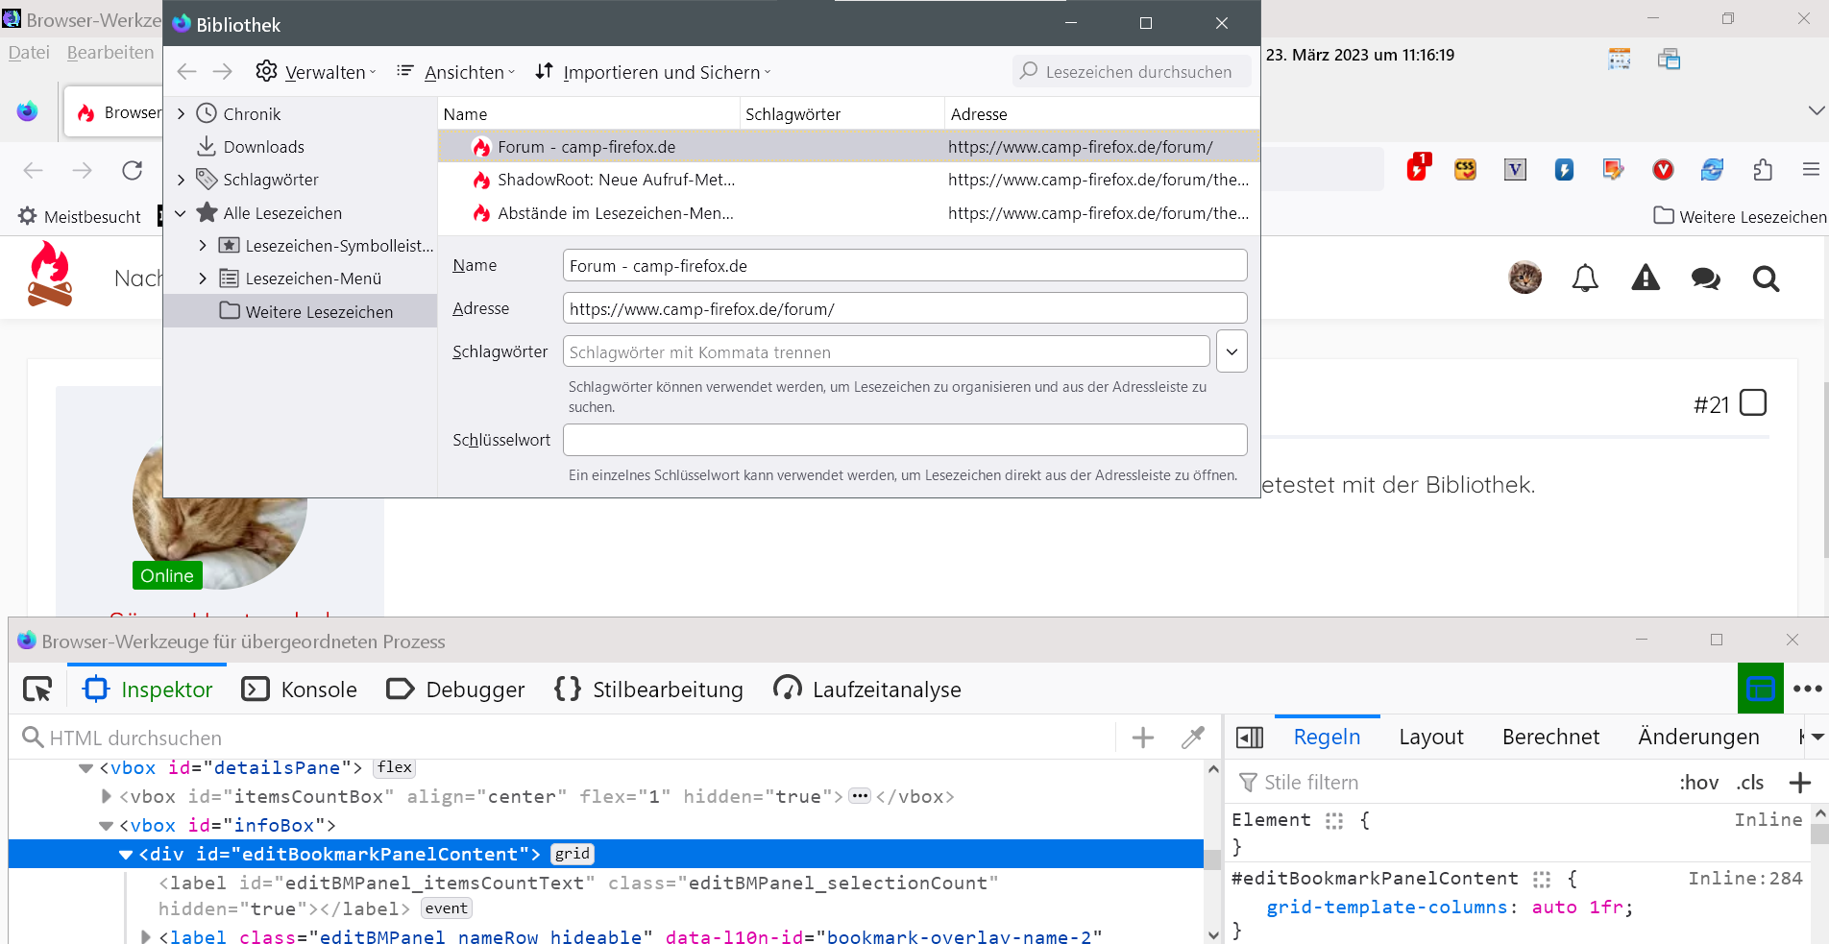The width and height of the screenshot is (1829, 944).
Task: Switch to the Konsole tab
Action: click(300, 690)
